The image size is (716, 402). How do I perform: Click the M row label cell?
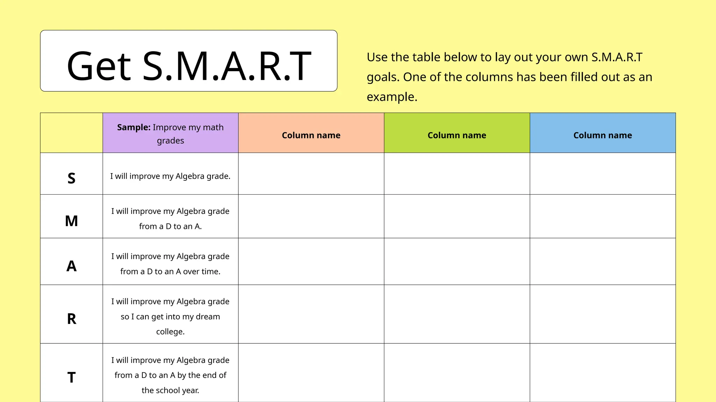coord(71,216)
